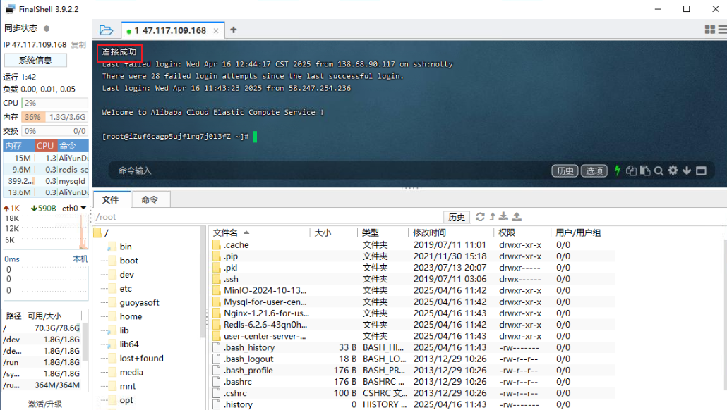Click the green lightning quick command icon
This screenshot has width=727, height=410.
617,170
